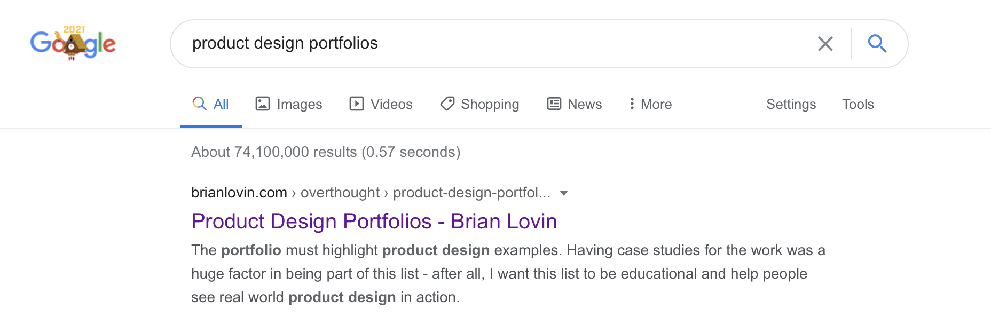Switch to the Images results tab
This screenshot has height=332, width=991.
tap(299, 104)
